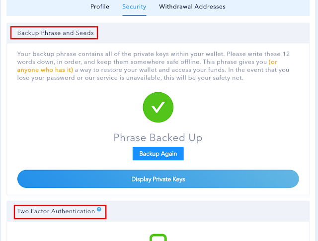
Task: Click the backup phrase description paragraph
Action: click(154, 66)
